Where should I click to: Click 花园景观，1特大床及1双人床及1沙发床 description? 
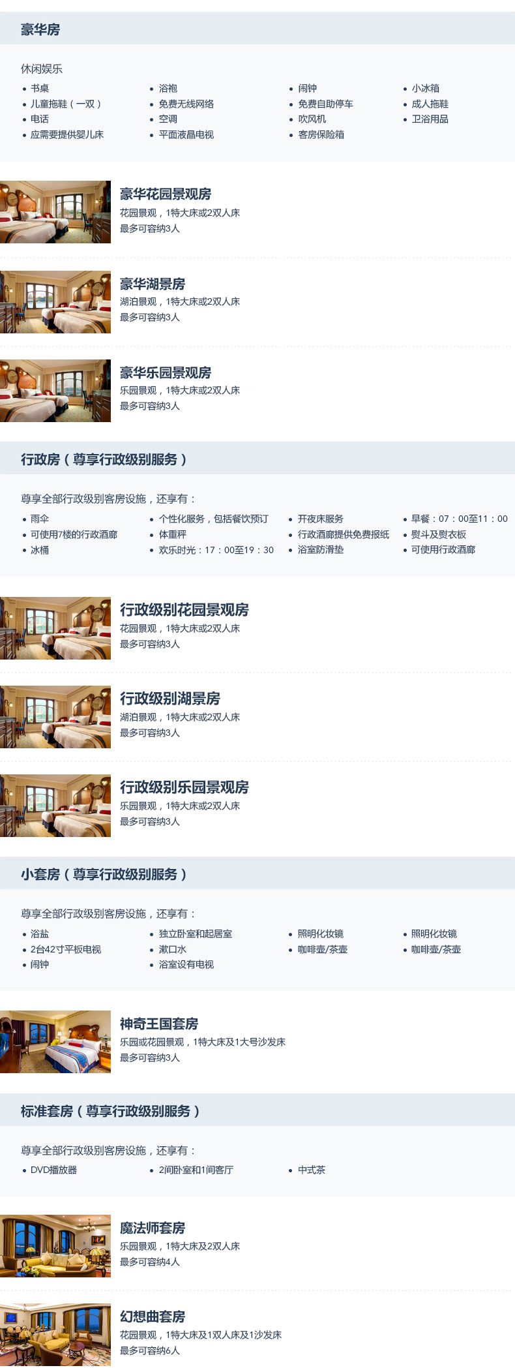point(201,1335)
